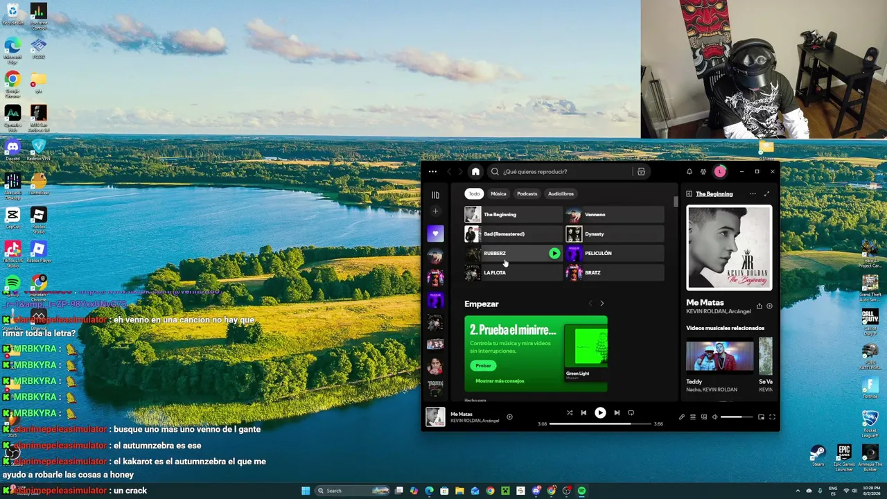
Task: Open the LA FLOTA shortcut
Action: click(513, 273)
